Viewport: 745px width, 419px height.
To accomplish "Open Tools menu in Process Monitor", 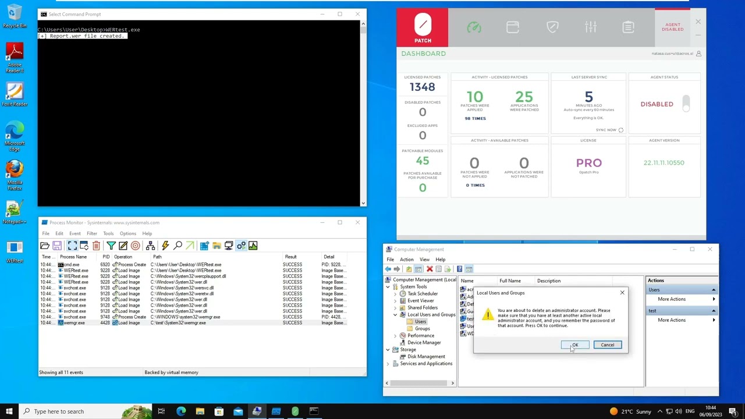I will (x=108, y=233).
